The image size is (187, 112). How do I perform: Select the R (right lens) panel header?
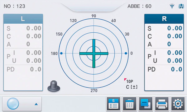pyautogui.click(x=164, y=19)
